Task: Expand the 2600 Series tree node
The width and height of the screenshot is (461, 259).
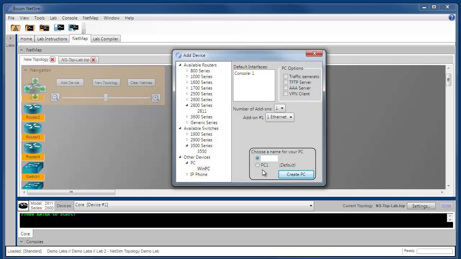Action: (x=187, y=100)
